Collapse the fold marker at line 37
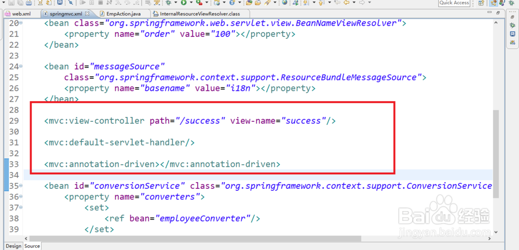 coord(21,207)
